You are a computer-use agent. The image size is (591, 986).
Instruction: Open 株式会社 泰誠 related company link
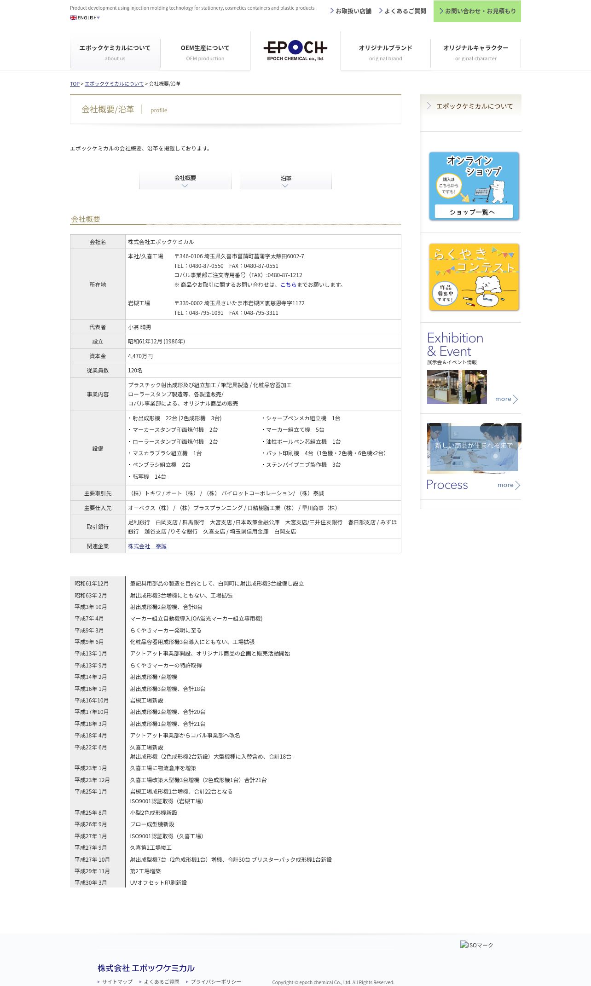pos(147,546)
